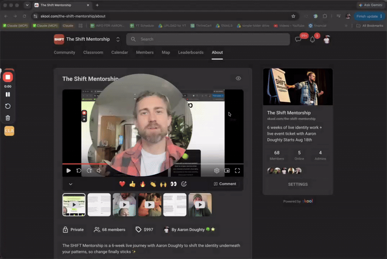This screenshot has height=259, width=387.
Task: React with the red heart emoji
Action: (122, 184)
